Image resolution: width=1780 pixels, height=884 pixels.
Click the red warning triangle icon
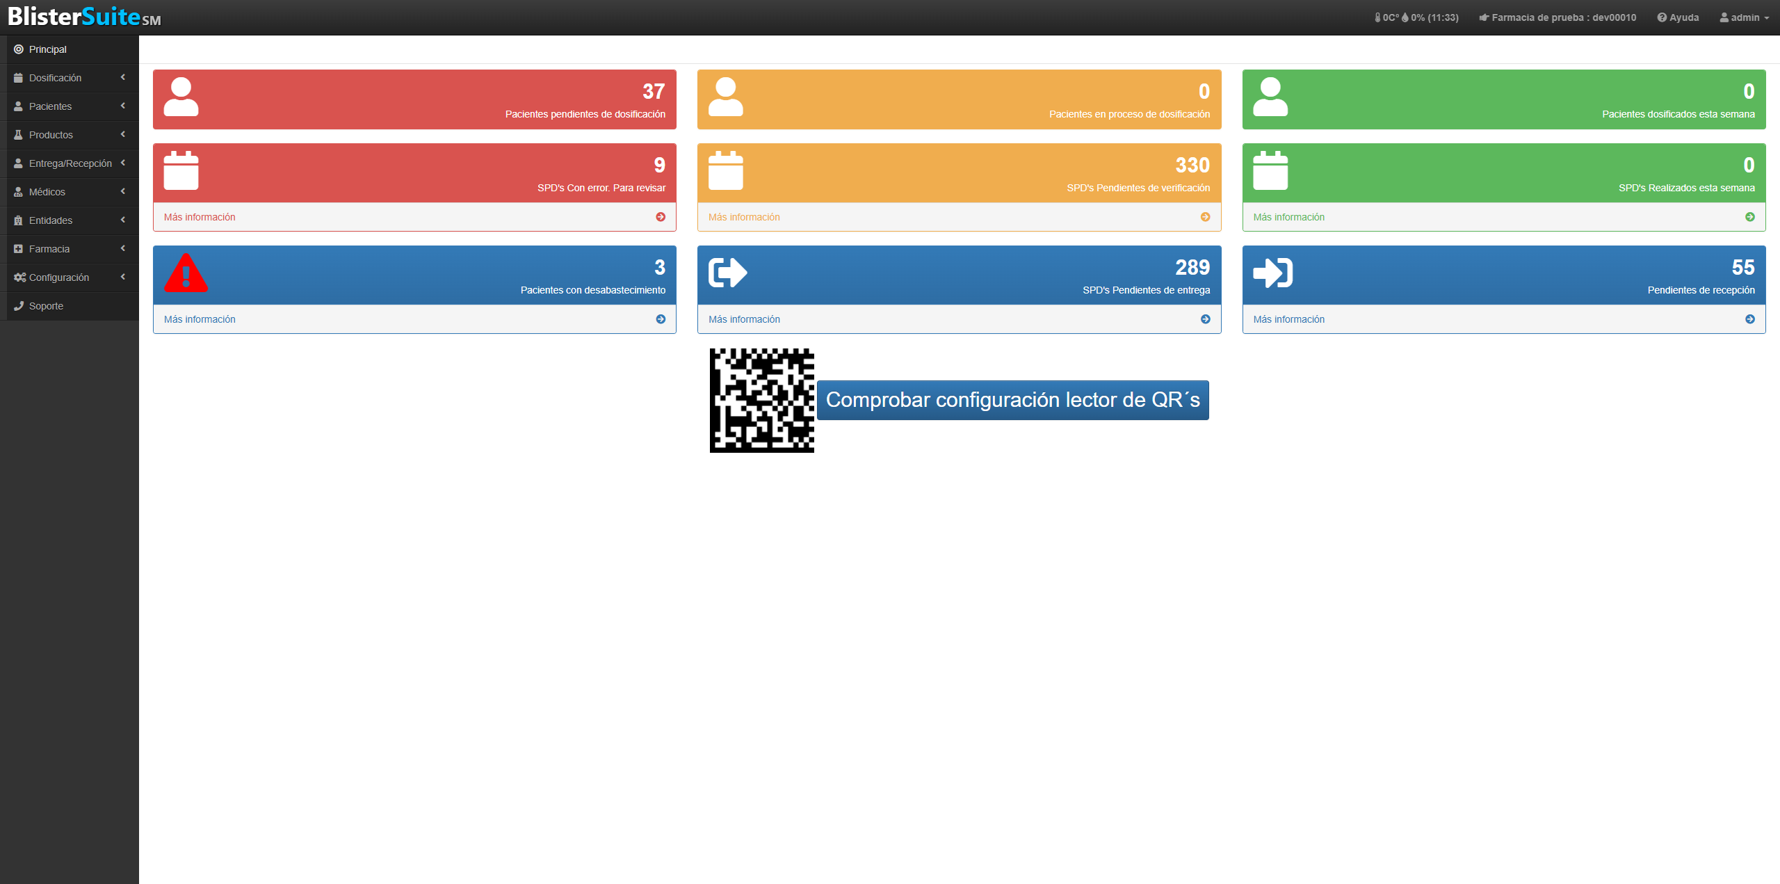[x=186, y=273]
